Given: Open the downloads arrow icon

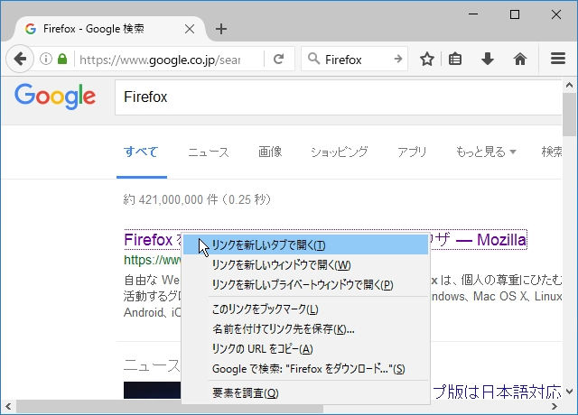Looking at the screenshot, I should click(488, 59).
